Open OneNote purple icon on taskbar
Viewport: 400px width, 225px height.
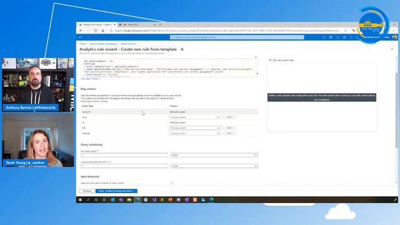187,200
